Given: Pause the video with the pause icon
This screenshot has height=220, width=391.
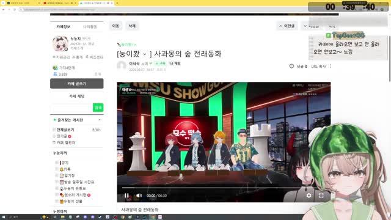Looking at the screenshot, I should coord(126,196).
